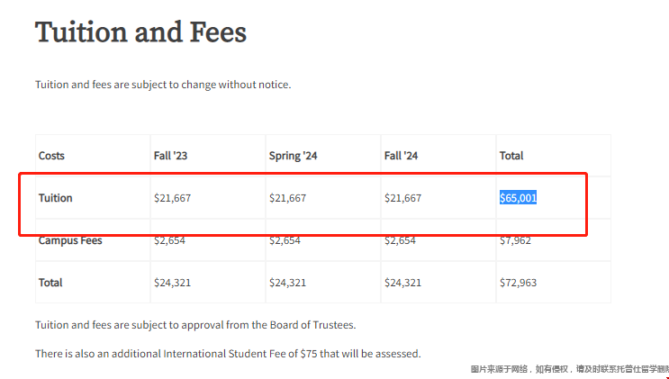
Task: Click the Fall '23 column header
Action: click(x=171, y=156)
